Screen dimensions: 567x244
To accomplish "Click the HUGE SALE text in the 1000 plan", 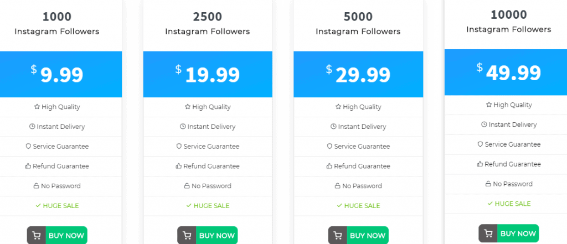I will pyautogui.click(x=61, y=206).
